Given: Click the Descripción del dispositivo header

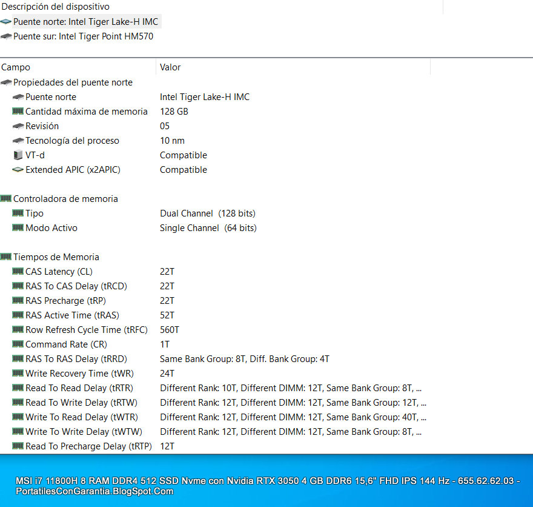Looking at the screenshot, I should (221, 7).
